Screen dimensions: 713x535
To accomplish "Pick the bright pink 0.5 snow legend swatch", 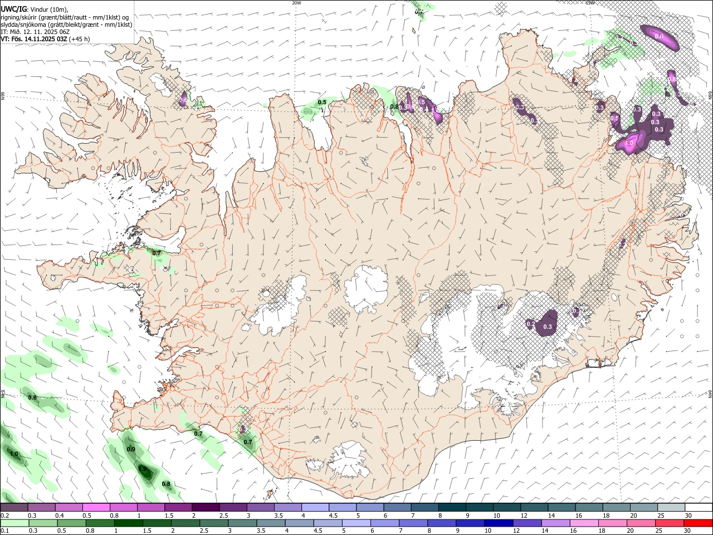I will click(96, 508).
